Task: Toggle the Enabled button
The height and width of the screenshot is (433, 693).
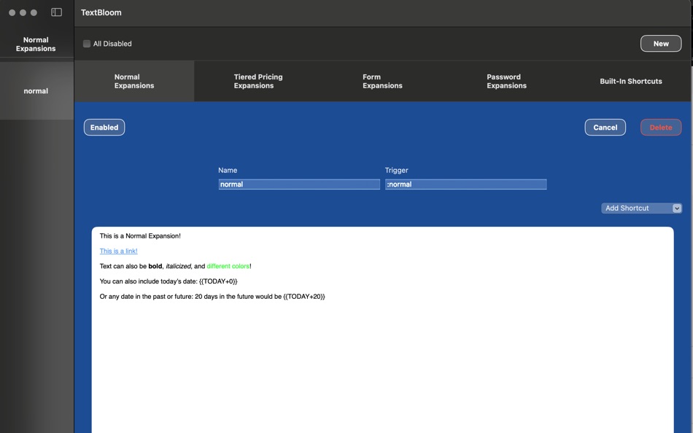Action: point(104,128)
